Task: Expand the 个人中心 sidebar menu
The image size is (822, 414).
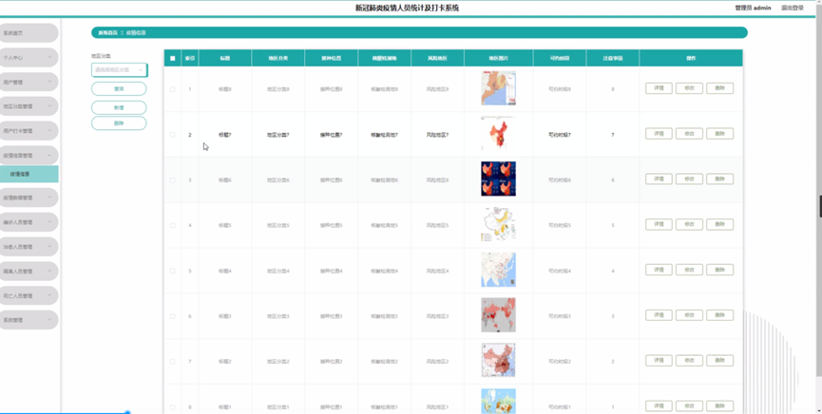Action: point(29,58)
